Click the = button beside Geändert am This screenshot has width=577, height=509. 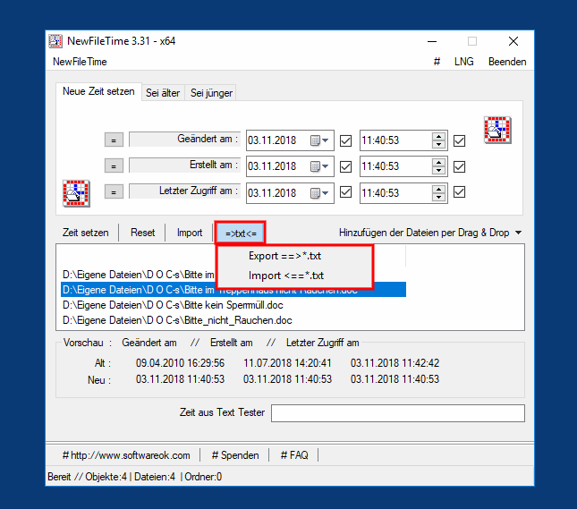pos(114,140)
